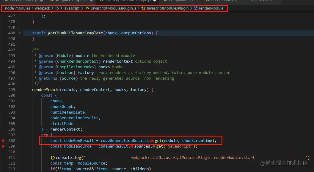This screenshot has height=172, width=314.
Task: Click the folded-code ellipsis after getChunkFilenameTemplate
Action: tap(161, 33)
